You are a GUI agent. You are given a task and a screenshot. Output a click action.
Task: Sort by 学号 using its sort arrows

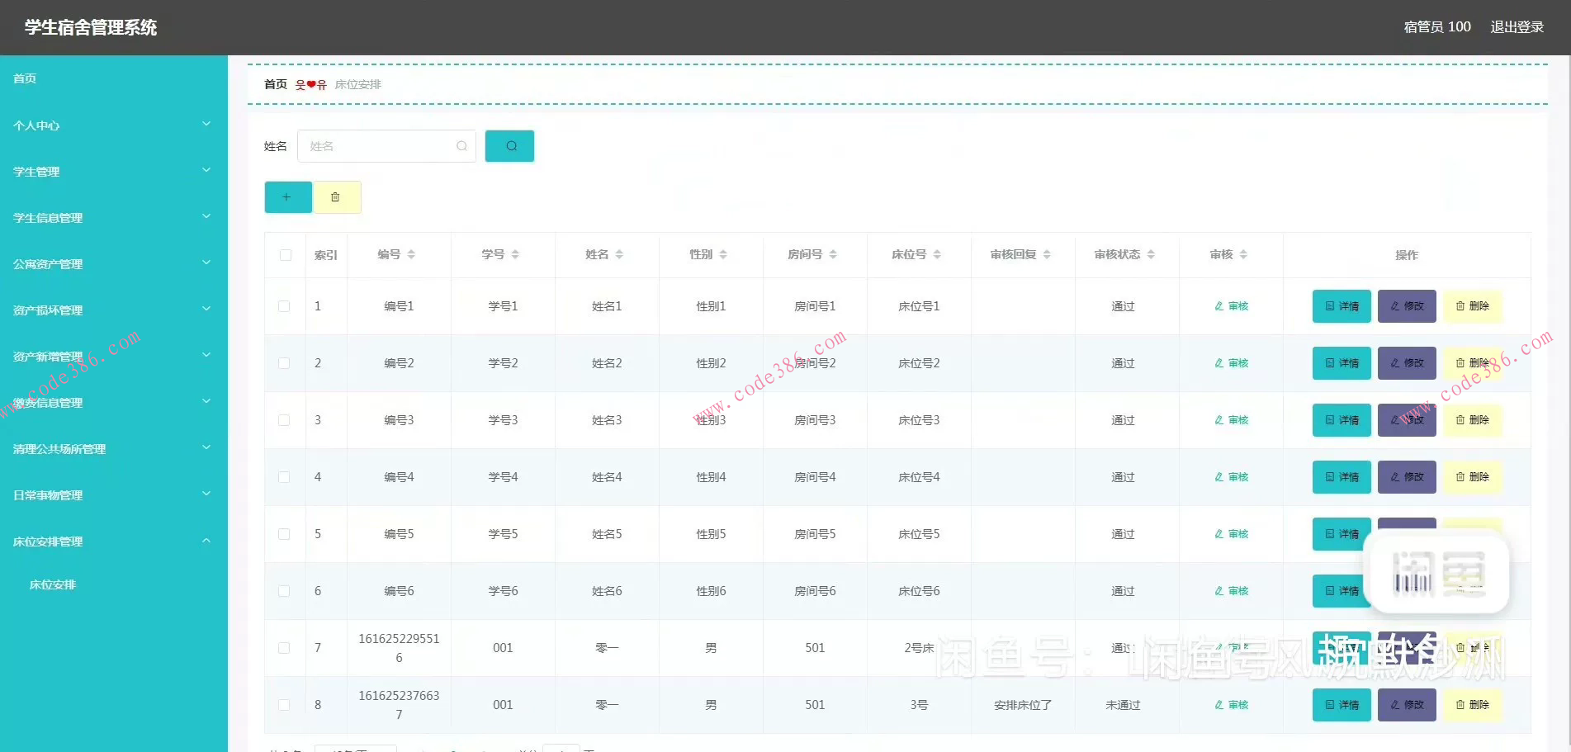pos(515,255)
